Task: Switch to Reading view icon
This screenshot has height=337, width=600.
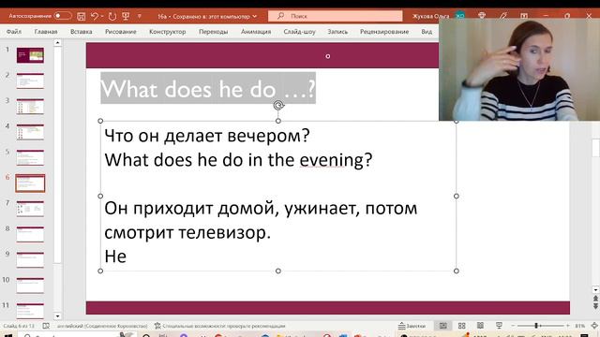Action: (480, 326)
